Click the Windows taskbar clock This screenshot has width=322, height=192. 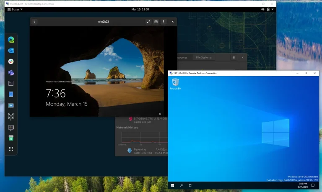tap(302, 185)
